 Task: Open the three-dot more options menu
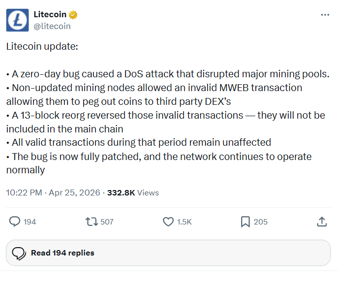tap(325, 15)
